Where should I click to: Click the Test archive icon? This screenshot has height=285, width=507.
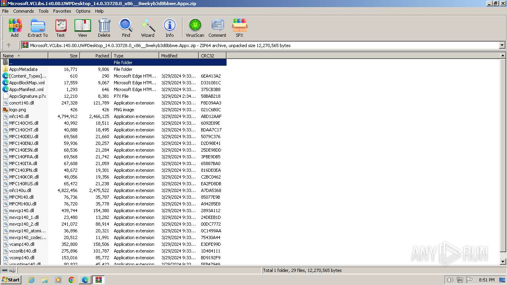pos(61,28)
